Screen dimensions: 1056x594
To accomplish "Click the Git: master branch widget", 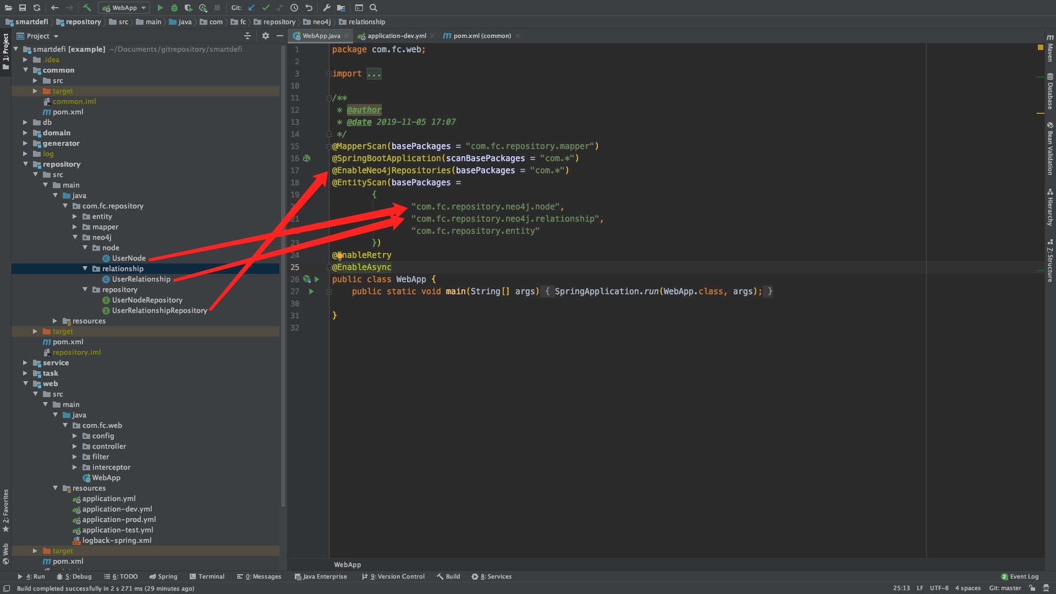I will [x=1005, y=588].
